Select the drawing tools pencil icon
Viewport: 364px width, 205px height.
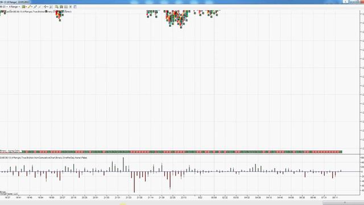(x=29, y=7)
